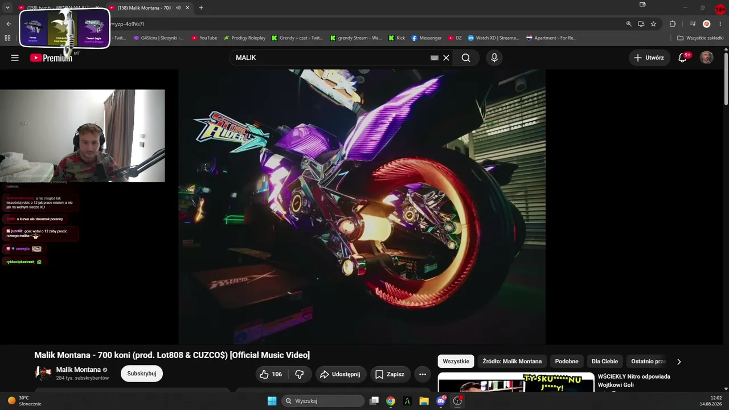Select the Dla Ciebie filter chip
The height and width of the screenshot is (410, 729).
tap(605, 361)
